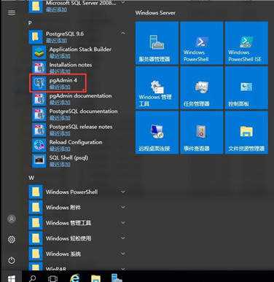Open the hamburger menu at top left
Image resolution: width=274 pixels, height=282 pixels.
coord(12,12)
